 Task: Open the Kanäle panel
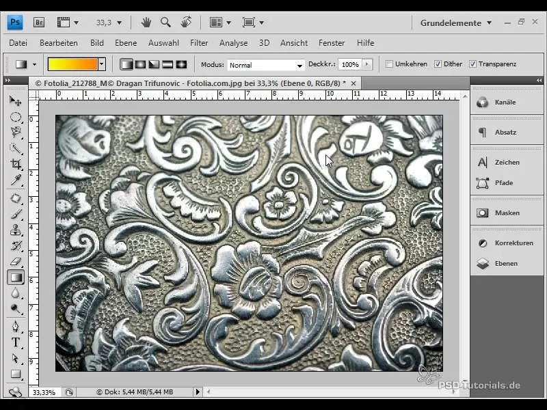pyautogui.click(x=507, y=102)
